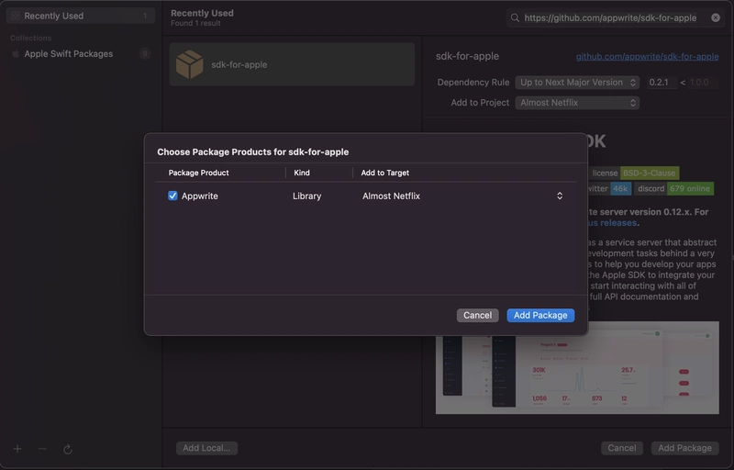Open the github.com/appwrite/sdk-for-apple link
Screen dimensions: 734x470
(647, 56)
